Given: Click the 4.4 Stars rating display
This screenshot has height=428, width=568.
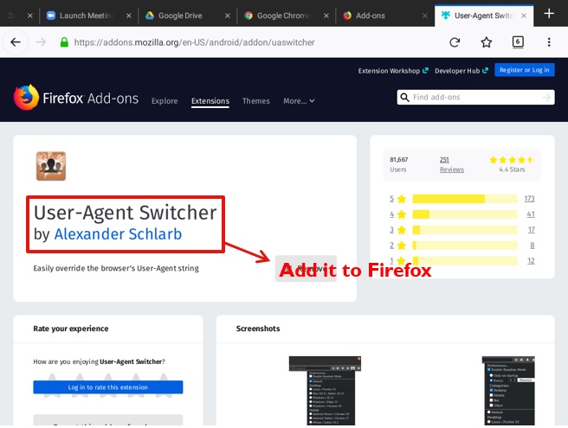Looking at the screenshot, I should click(512, 164).
